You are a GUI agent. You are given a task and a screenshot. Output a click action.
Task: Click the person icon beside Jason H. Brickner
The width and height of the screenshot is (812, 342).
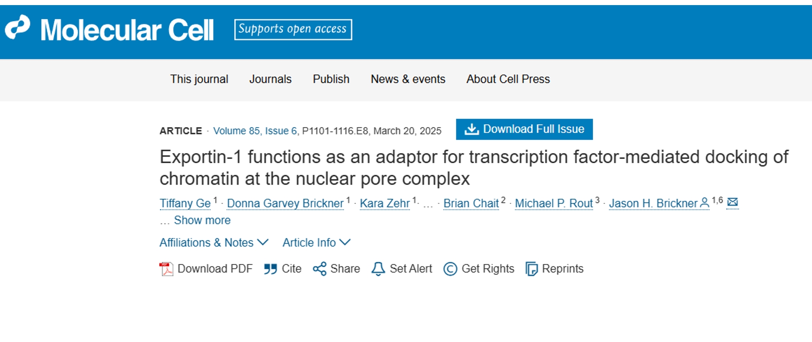coord(704,203)
